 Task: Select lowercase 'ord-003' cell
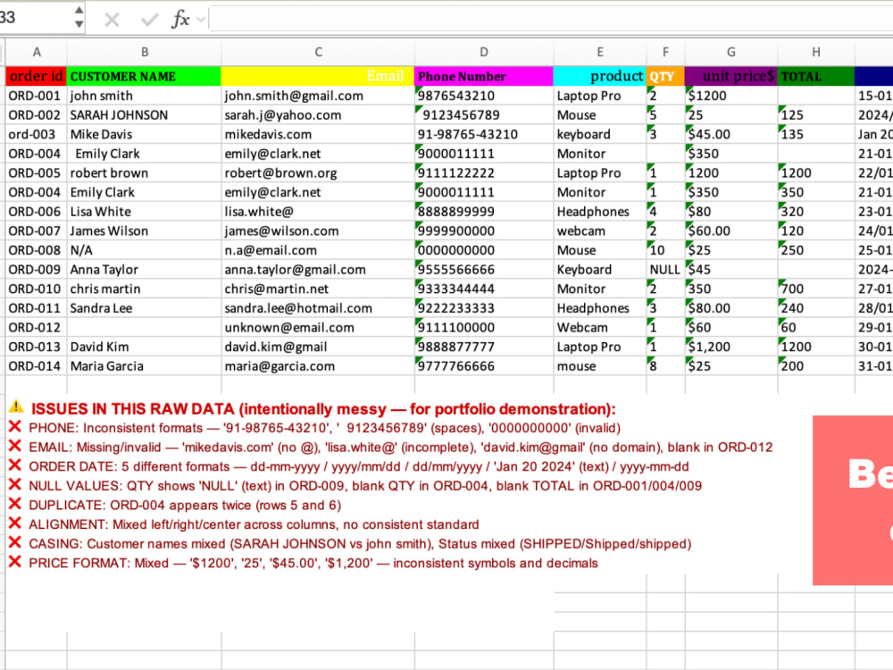point(37,135)
